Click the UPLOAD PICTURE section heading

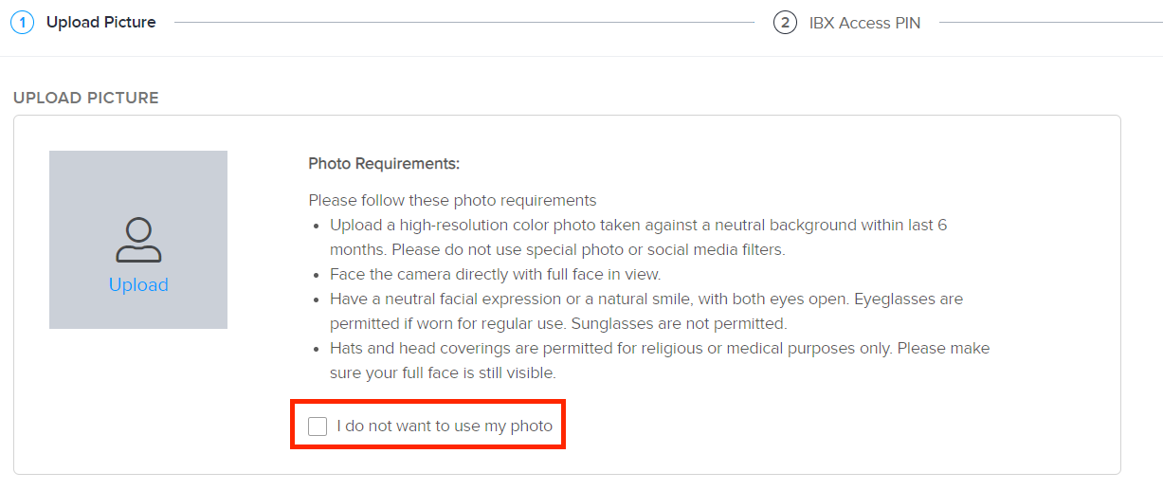(86, 98)
